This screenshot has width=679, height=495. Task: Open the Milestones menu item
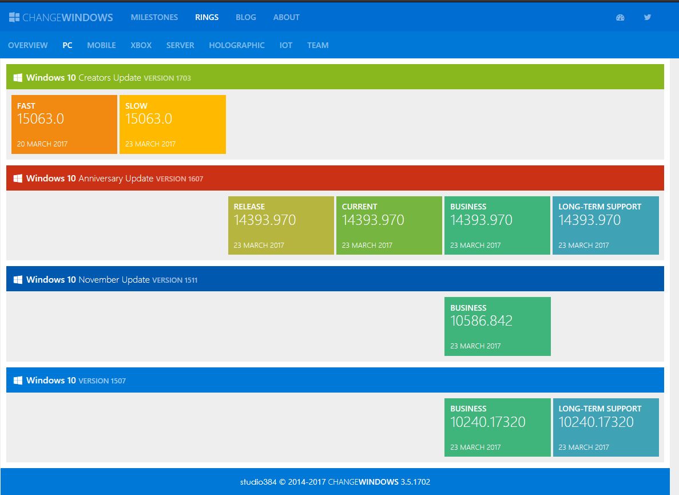point(154,17)
